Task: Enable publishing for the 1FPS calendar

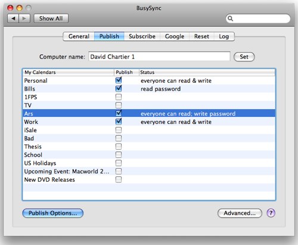Action: point(119,97)
